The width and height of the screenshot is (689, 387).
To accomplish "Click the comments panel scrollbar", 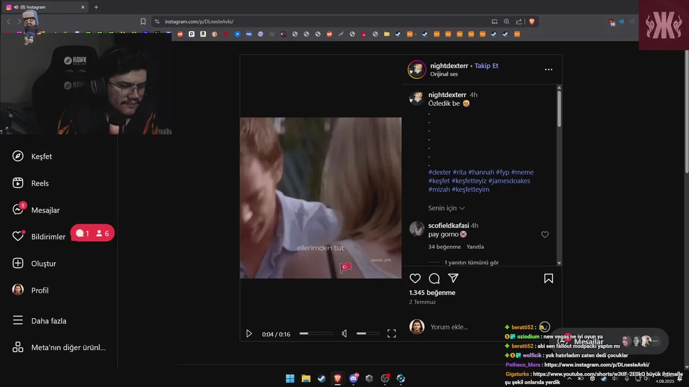I will click(559, 109).
